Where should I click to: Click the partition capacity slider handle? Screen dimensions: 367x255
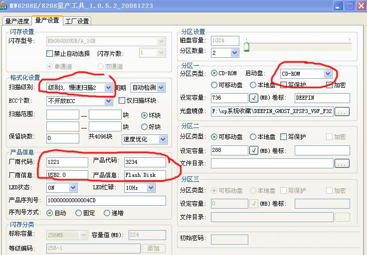(246, 47)
